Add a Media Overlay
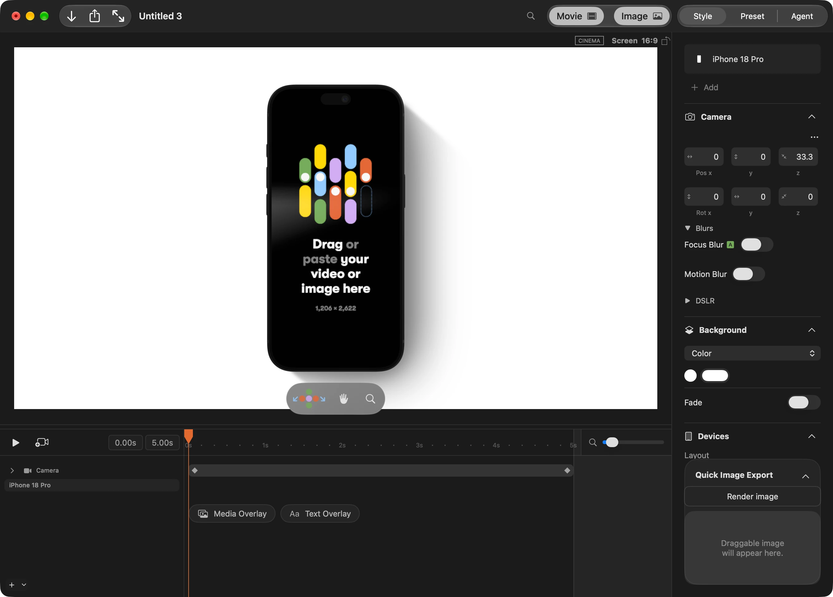Image resolution: width=833 pixels, height=597 pixels. 232,514
